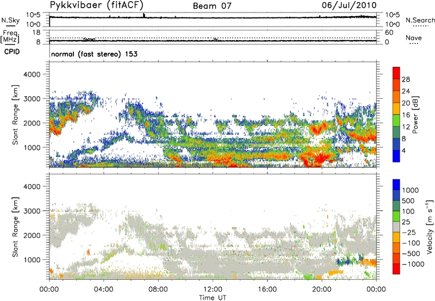Click the 'Nave' legend label

click(414, 37)
